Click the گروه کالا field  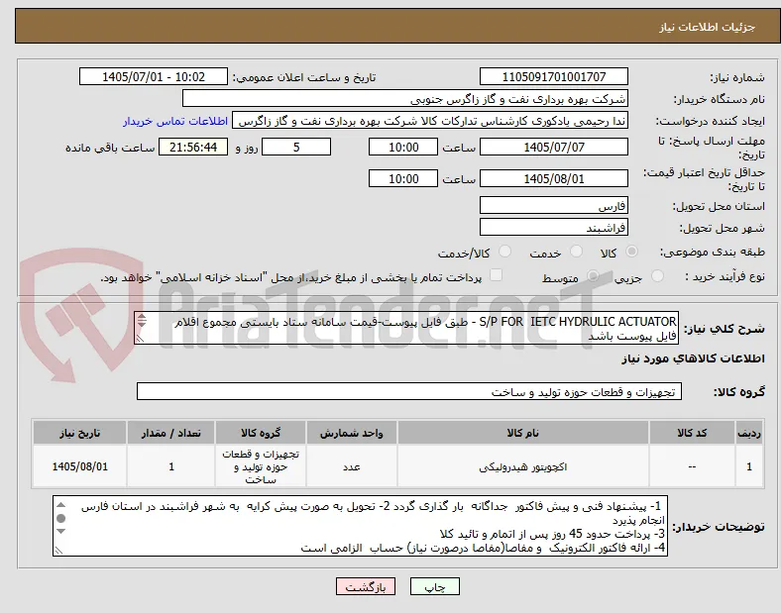point(409,391)
